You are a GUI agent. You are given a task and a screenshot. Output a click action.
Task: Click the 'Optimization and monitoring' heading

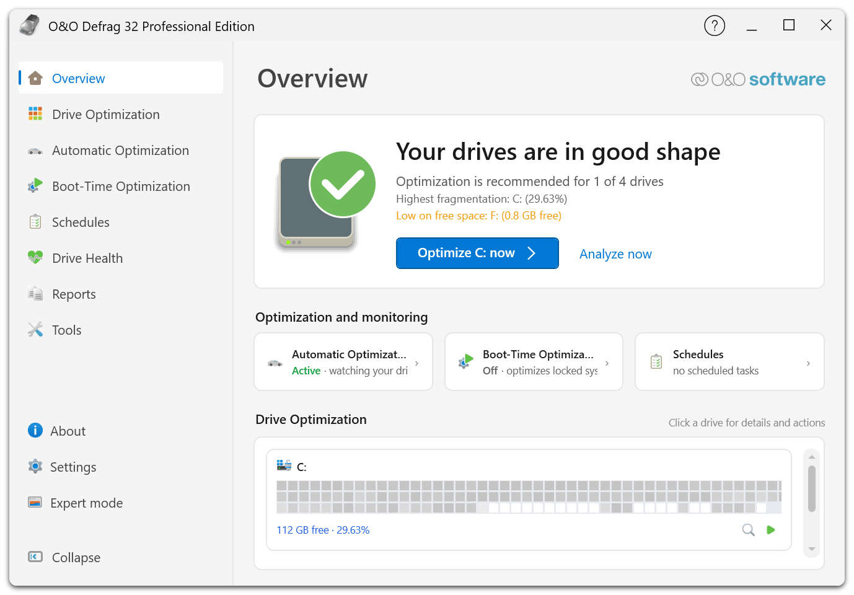pyautogui.click(x=341, y=317)
